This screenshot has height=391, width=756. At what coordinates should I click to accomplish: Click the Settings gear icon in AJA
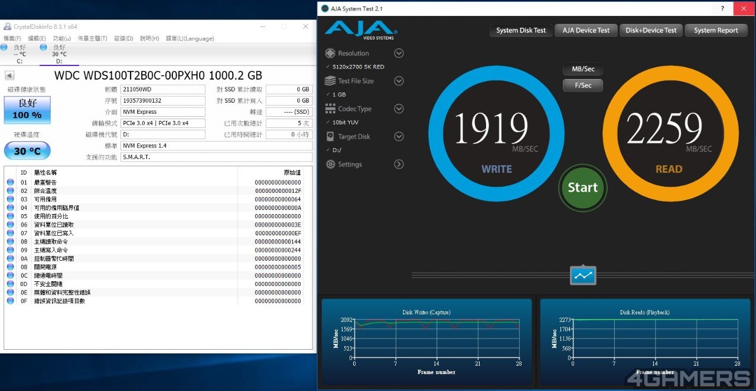coord(330,165)
